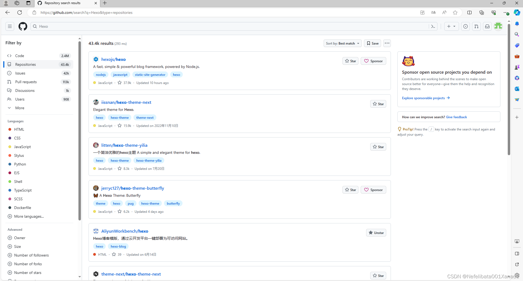Image resolution: width=523 pixels, height=281 pixels.
Task: Open the Sort by Best match dropdown
Action: [x=342, y=43]
